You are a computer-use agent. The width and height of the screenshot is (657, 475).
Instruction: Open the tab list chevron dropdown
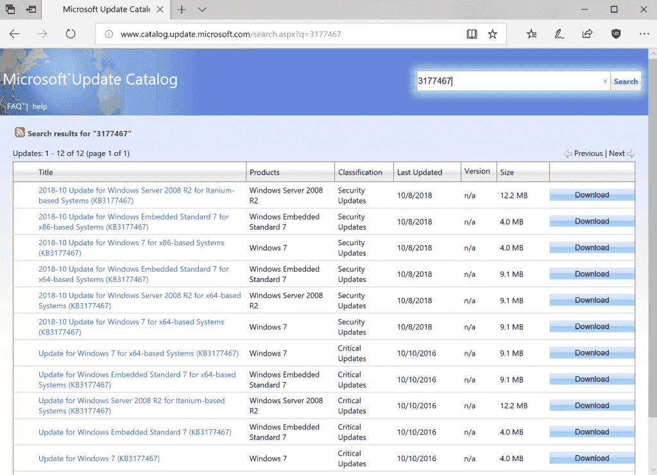pos(201,10)
